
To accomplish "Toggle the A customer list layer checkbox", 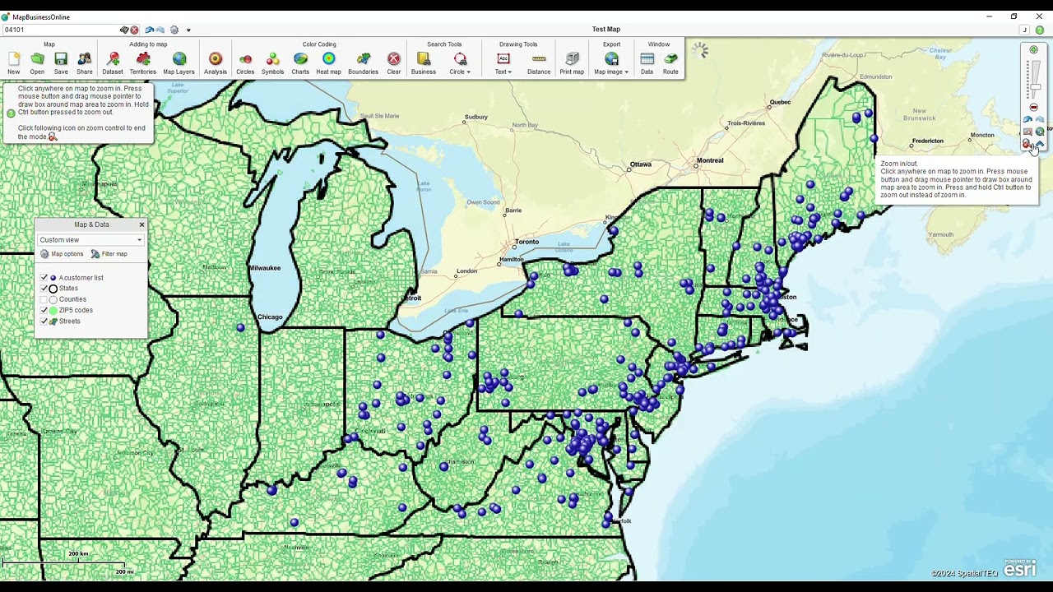I will click(x=44, y=278).
